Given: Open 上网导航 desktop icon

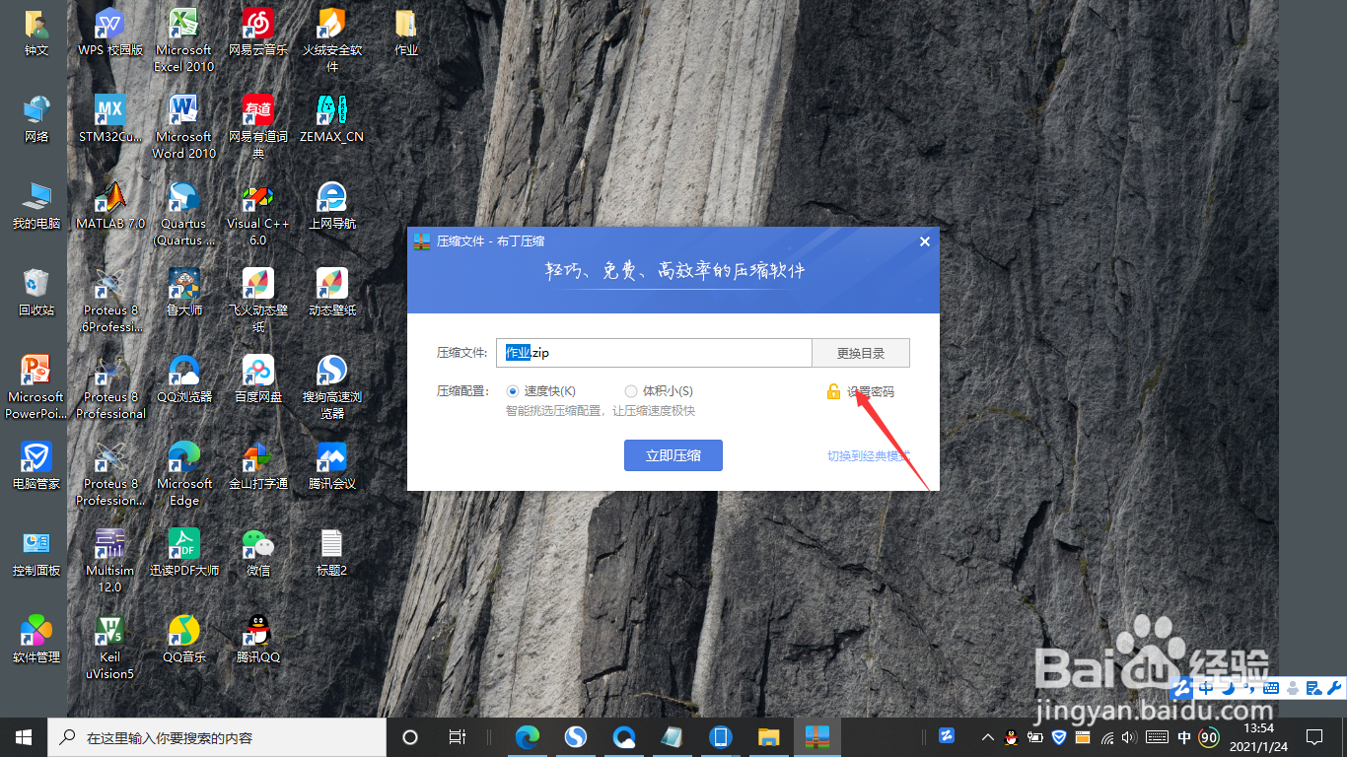Looking at the screenshot, I should pos(332,205).
